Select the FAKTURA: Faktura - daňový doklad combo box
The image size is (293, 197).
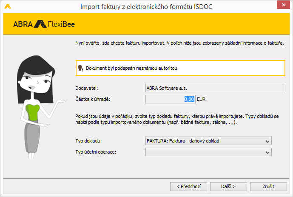pos(208,141)
